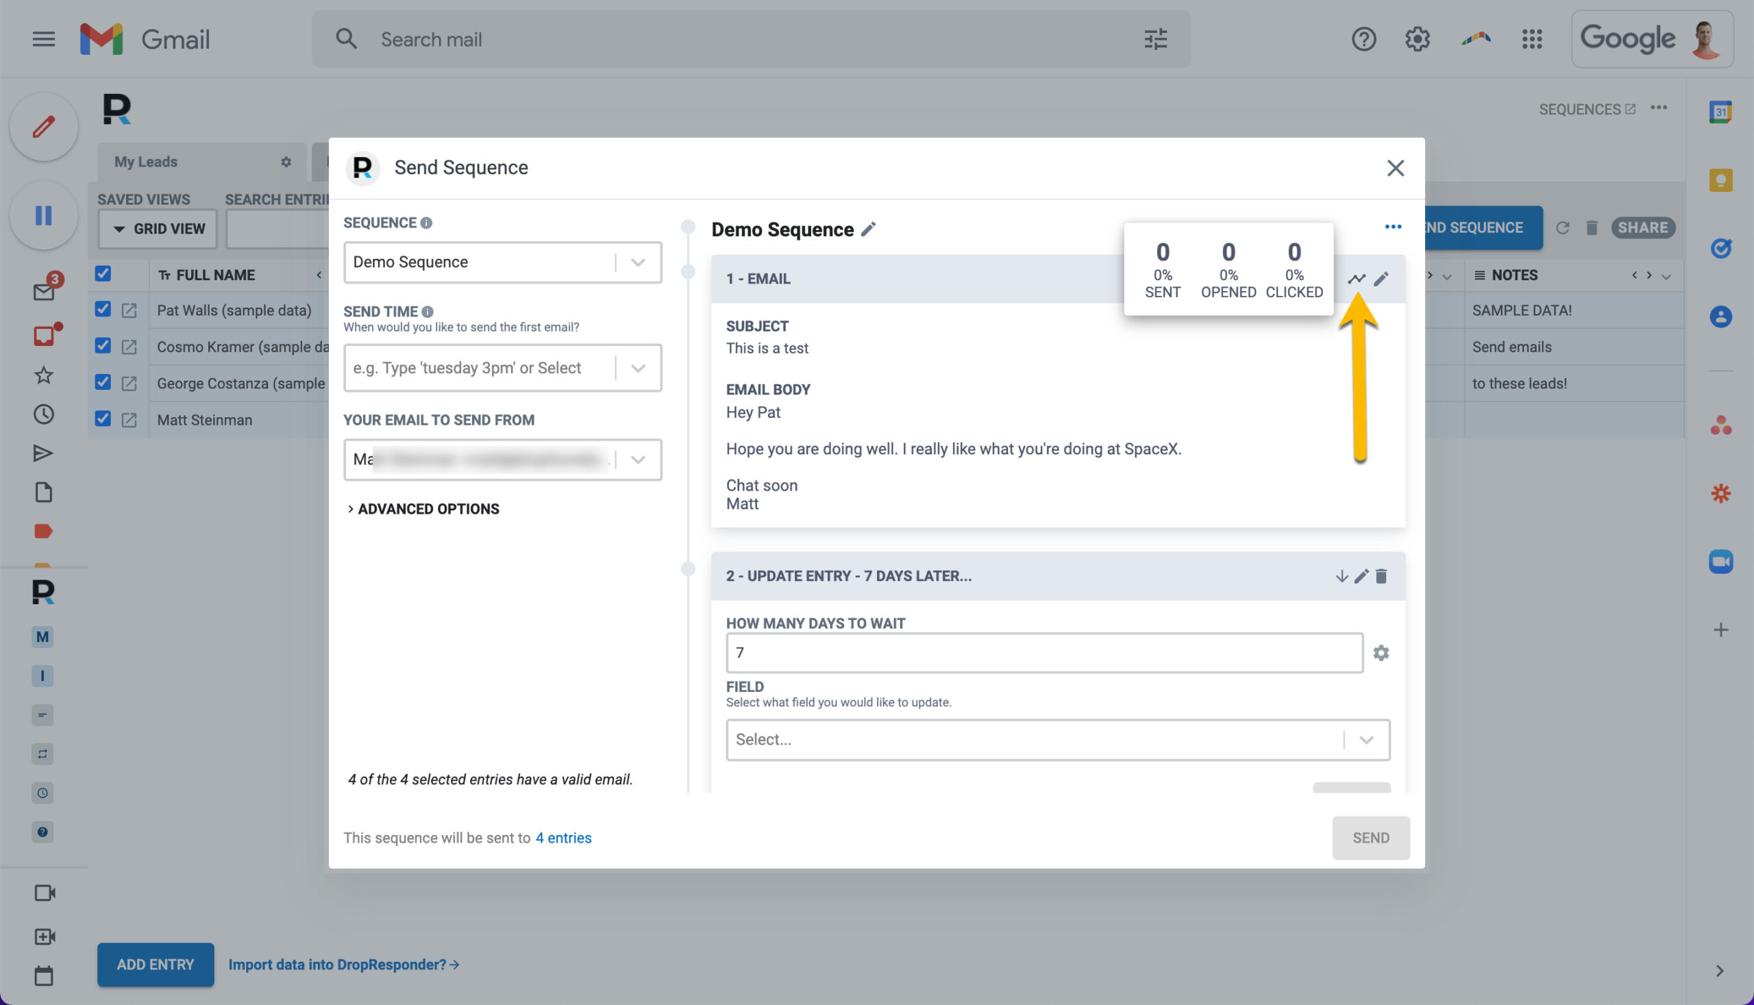Rename Demo Sequence with the pencil icon
This screenshot has height=1005, width=1754.
[x=868, y=229]
